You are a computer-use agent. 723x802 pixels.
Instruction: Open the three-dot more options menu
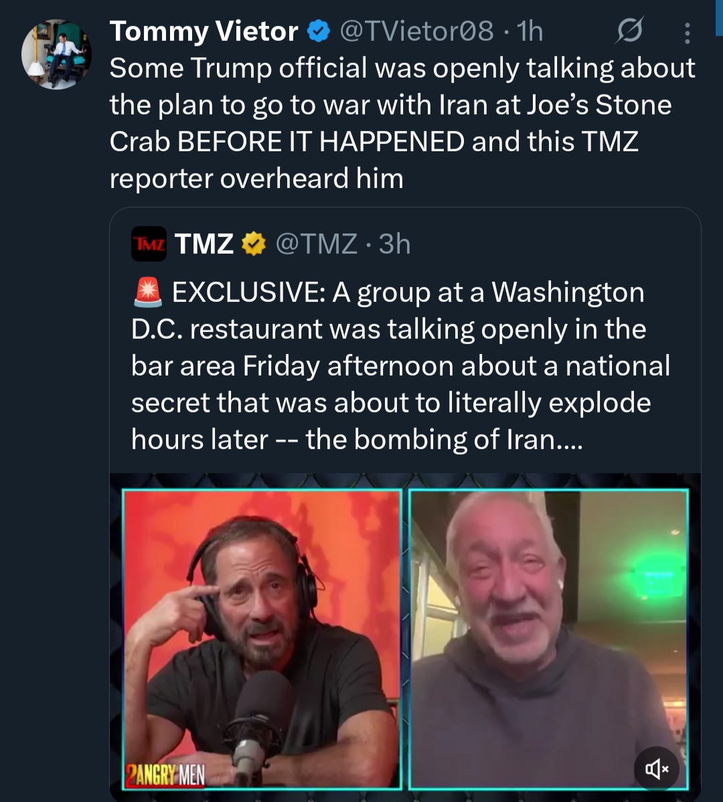(x=687, y=32)
